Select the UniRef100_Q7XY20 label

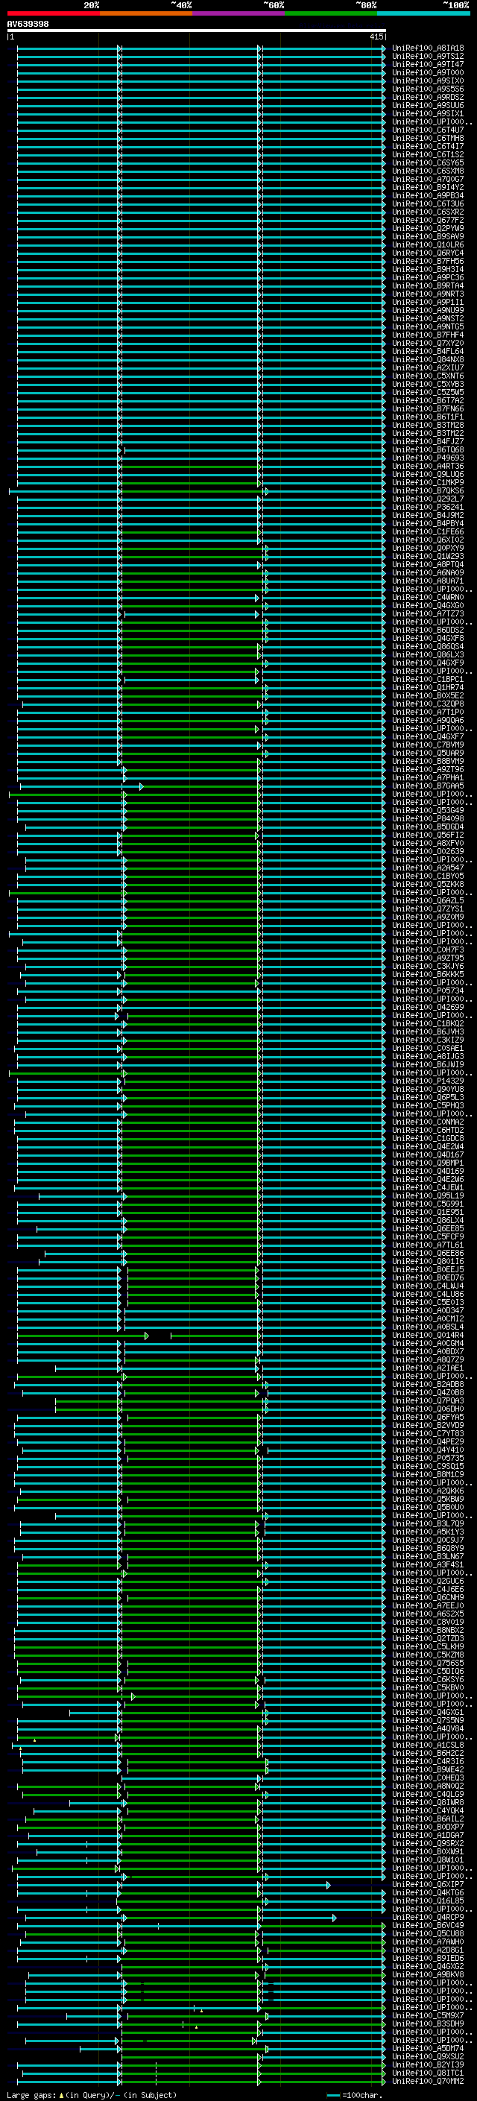tap(428, 343)
